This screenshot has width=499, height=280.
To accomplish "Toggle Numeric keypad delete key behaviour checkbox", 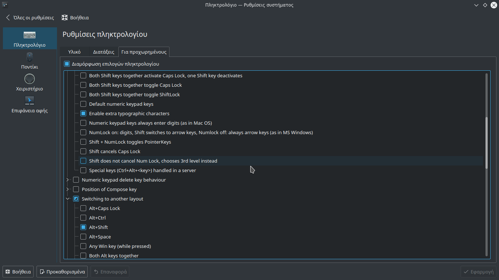I will (x=76, y=180).
